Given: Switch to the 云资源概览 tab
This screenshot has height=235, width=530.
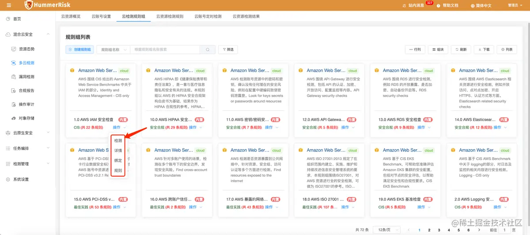Looking at the screenshot, I should [x=71, y=16].
